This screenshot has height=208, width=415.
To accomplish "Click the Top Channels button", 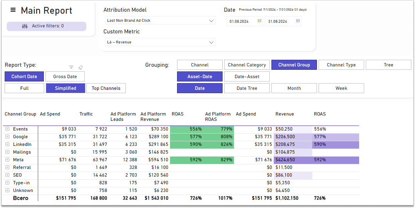I will point(106,88).
